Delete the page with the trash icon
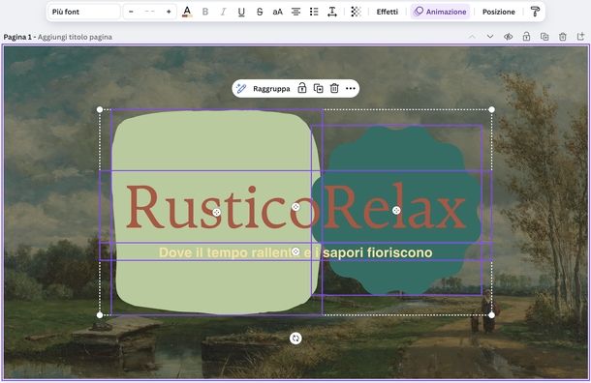 (x=562, y=37)
